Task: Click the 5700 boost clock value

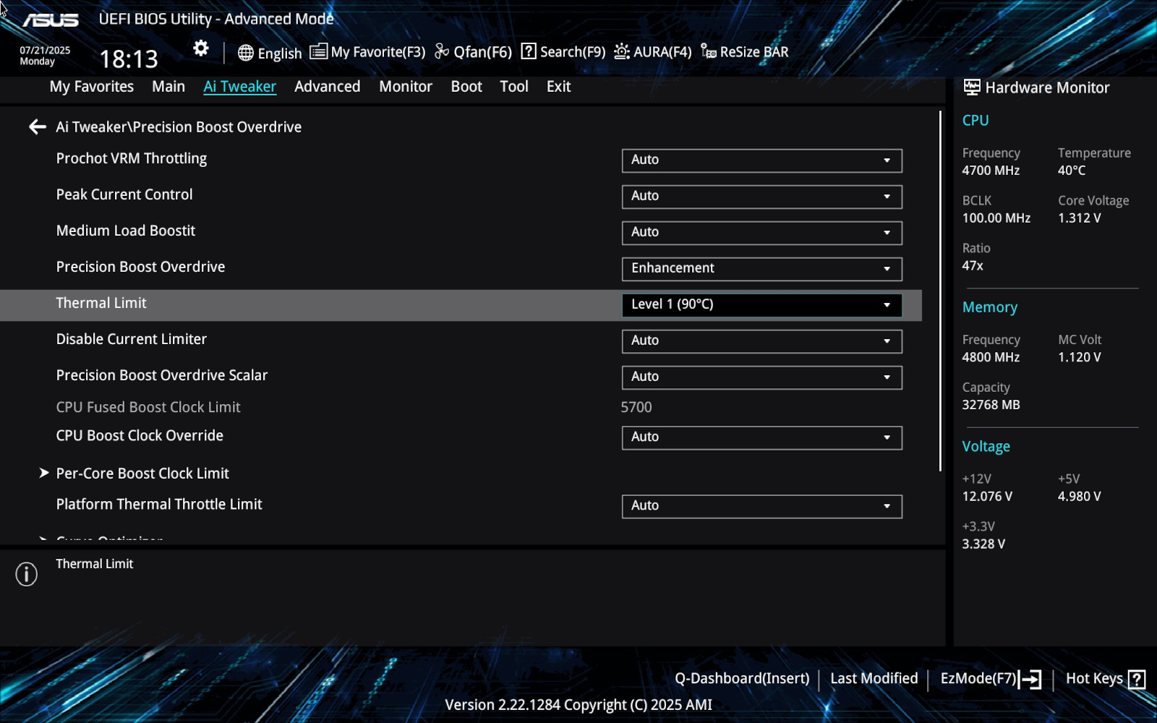Action: click(x=636, y=407)
